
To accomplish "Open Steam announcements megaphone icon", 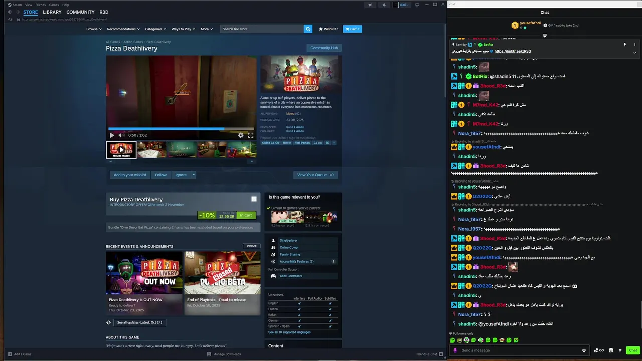I will click(x=370, y=5).
